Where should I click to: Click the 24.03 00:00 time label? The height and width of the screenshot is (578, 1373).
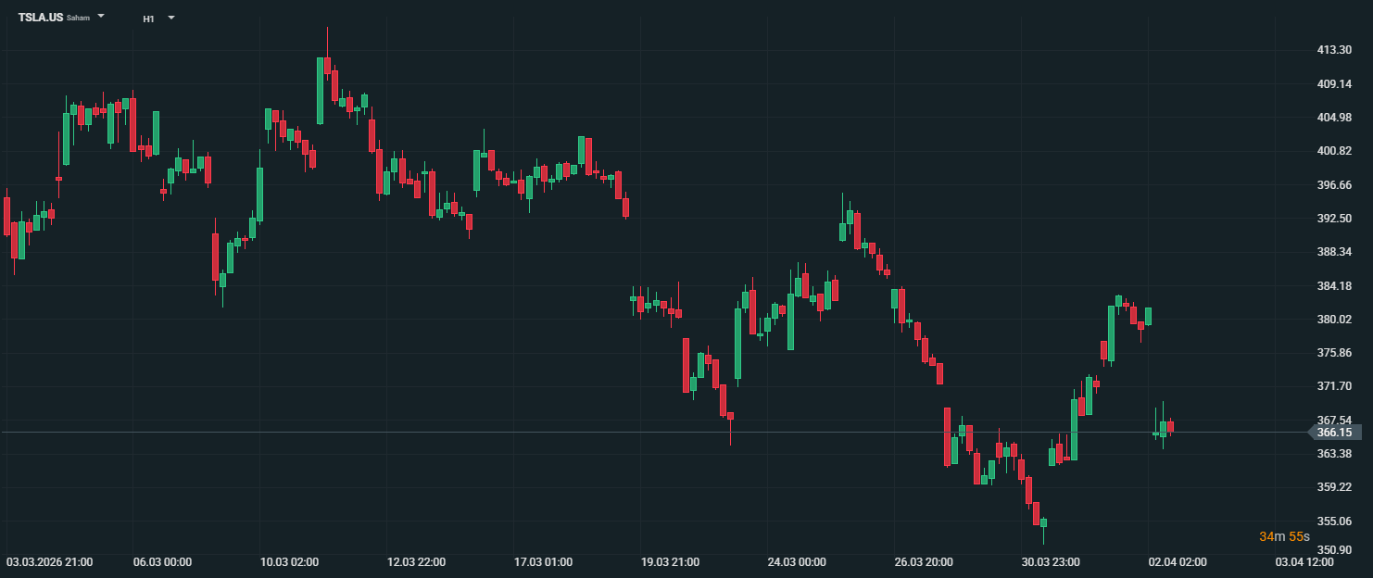[797, 562]
